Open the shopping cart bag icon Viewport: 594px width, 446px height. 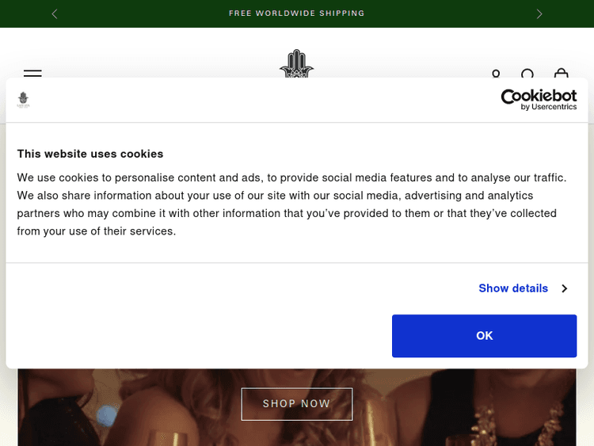tap(562, 72)
